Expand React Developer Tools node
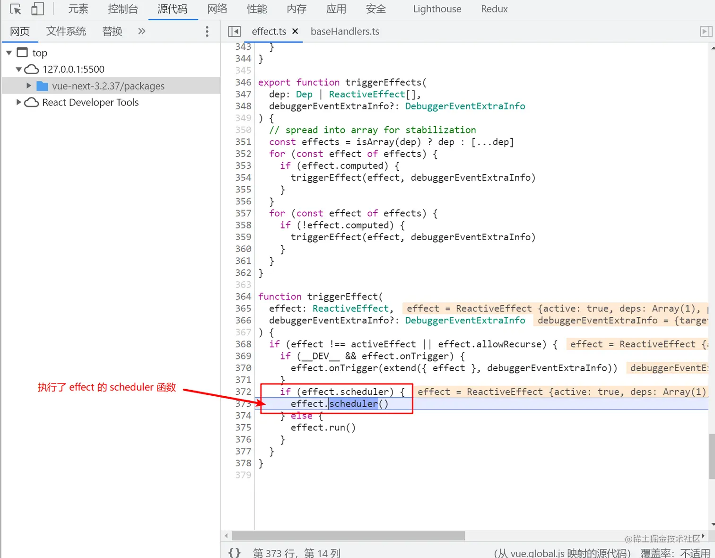This screenshot has width=715, height=558. point(18,102)
